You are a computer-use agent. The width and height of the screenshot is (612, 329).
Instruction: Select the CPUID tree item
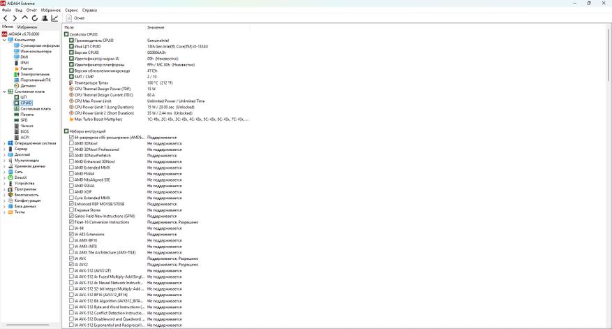(x=26, y=103)
